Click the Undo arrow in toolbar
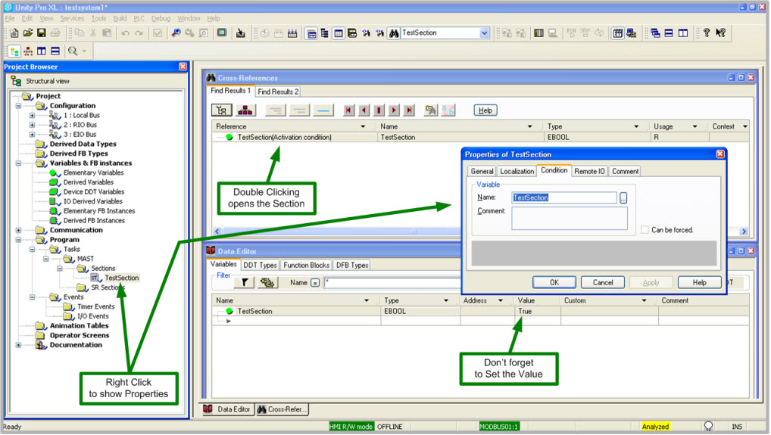 coord(126,33)
